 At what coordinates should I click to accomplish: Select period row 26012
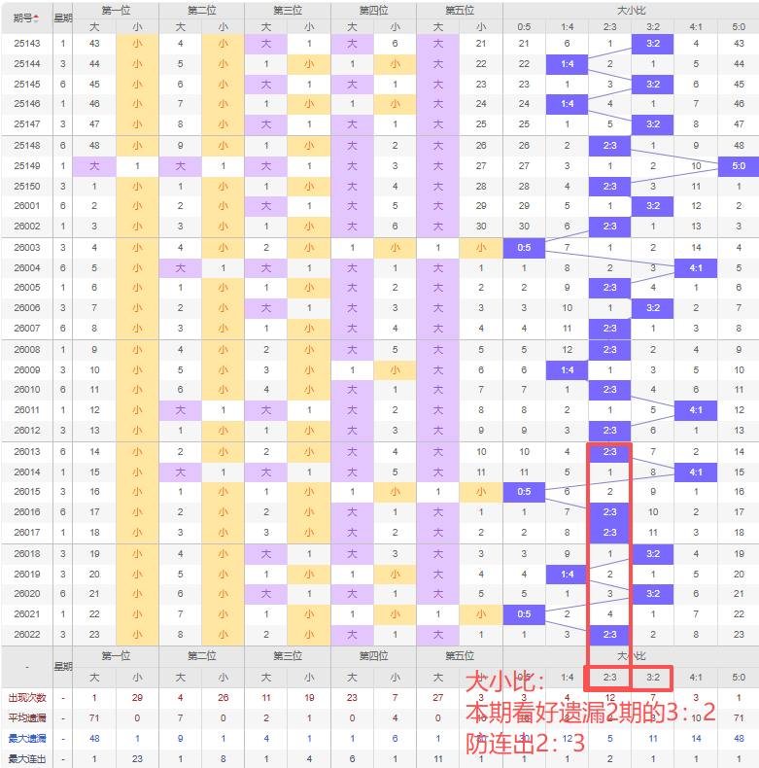coord(380,431)
